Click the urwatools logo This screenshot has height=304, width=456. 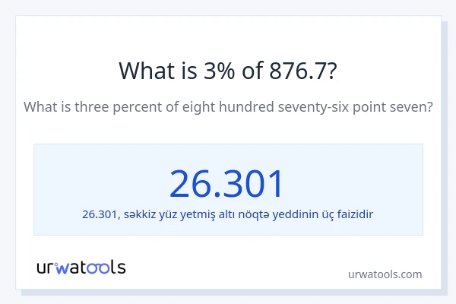pos(81,267)
